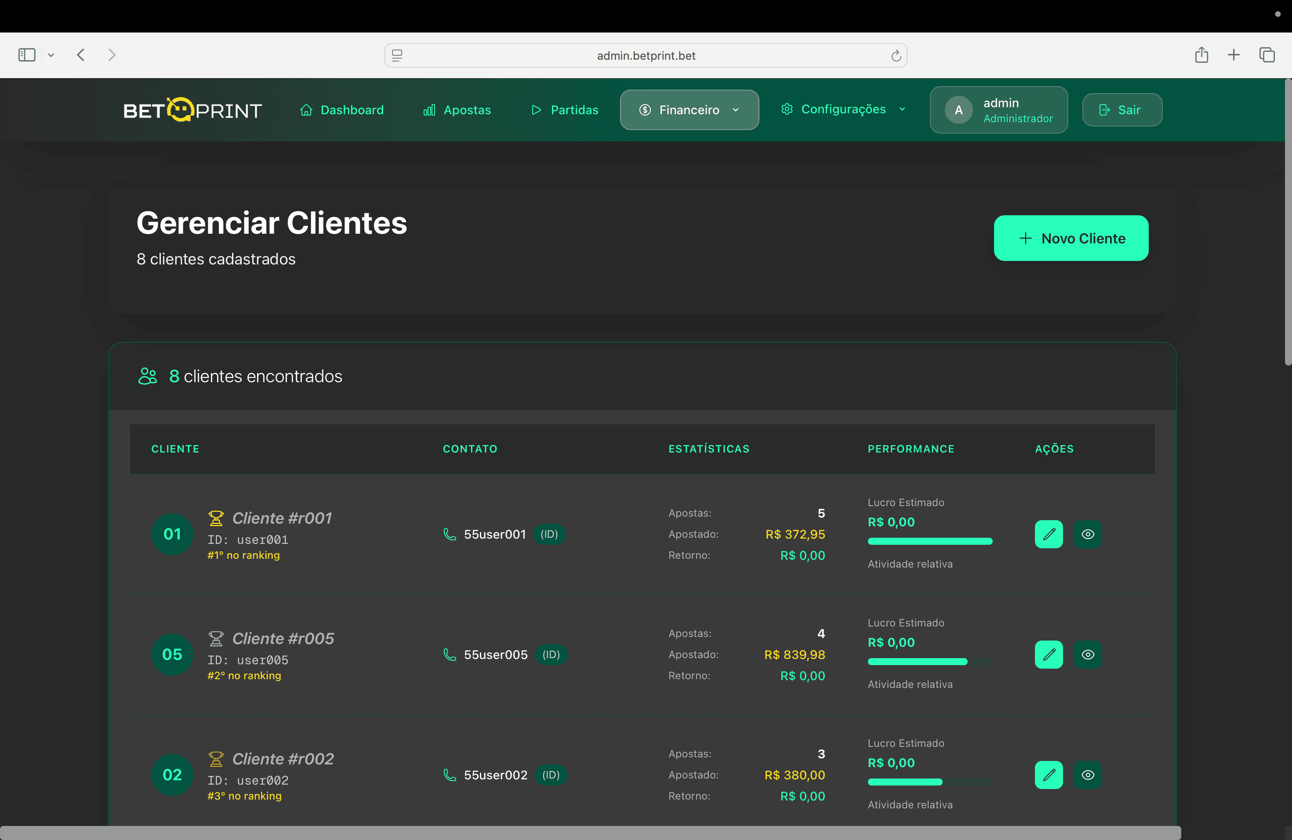1292x840 pixels.
Task: Open the sidebar options chevron next to panel toggle
Action: pyautogui.click(x=51, y=55)
